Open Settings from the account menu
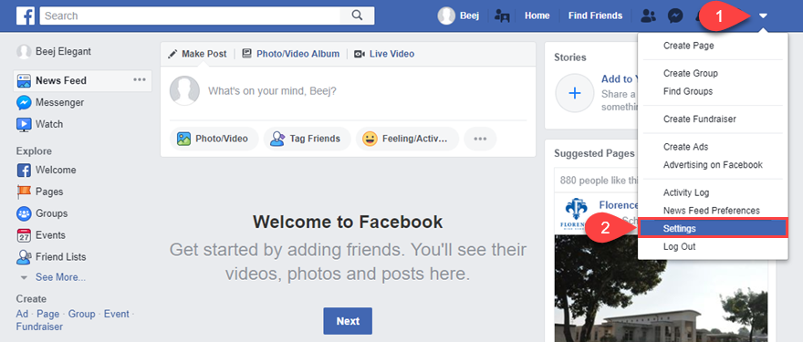 (x=713, y=228)
